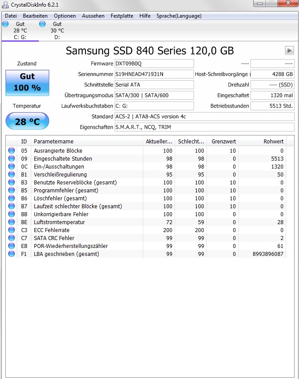Viewport: 299px width, 379px height.
Task: Click the POR-Wiederherstellungszähler parameter name
Action: 71,246
